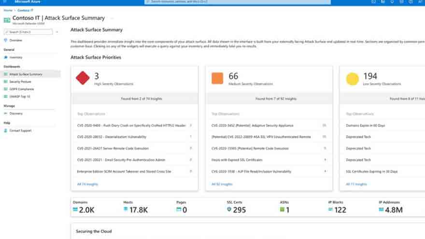Viewport: 425px width, 239px height.
Task: Click the sidebar Search field
Action: click(x=28, y=32)
